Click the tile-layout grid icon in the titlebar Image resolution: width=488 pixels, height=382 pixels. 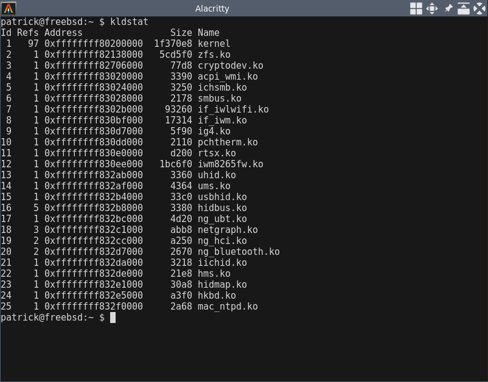(416, 9)
